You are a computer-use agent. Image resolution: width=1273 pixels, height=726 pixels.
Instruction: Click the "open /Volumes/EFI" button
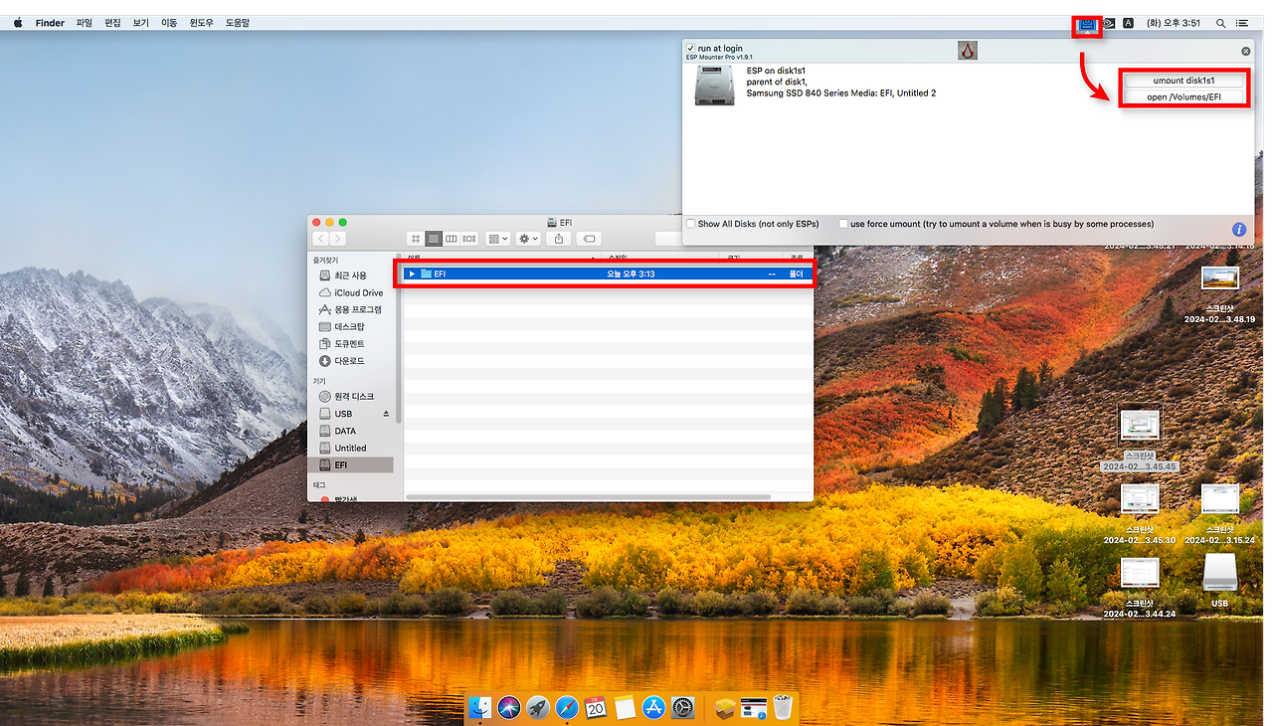tap(1183, 97)
